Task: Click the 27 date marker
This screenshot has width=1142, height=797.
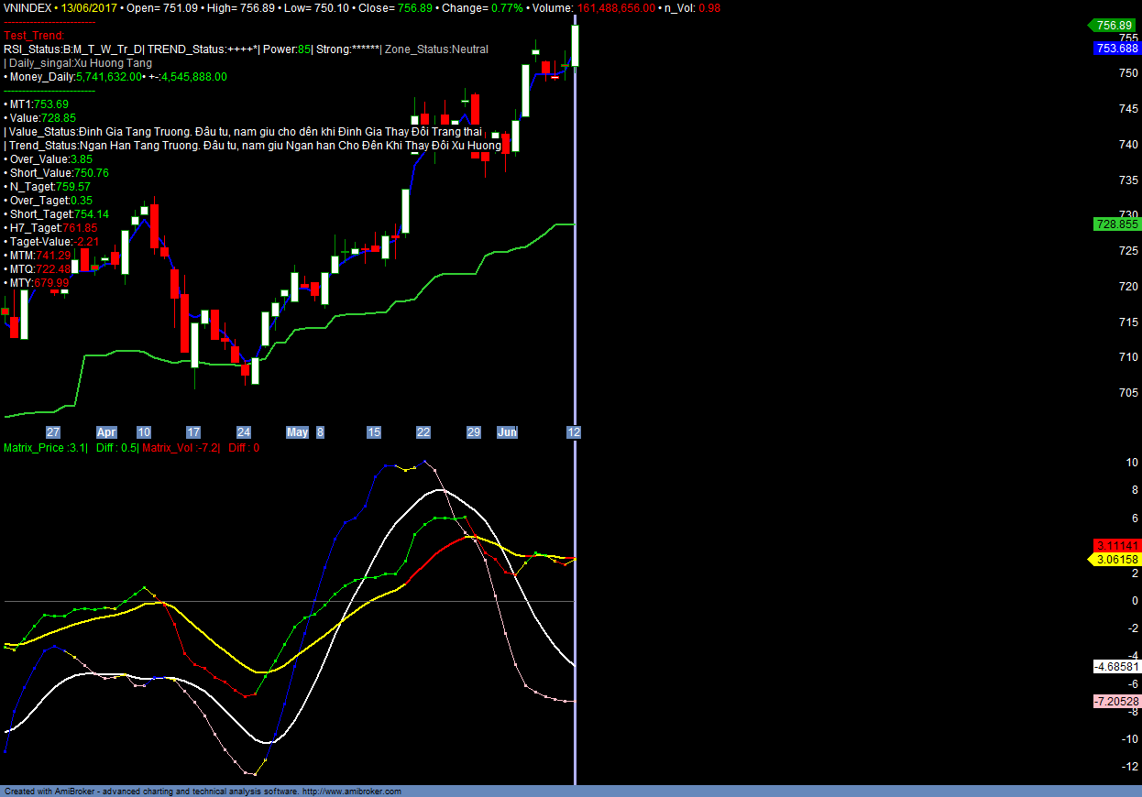Action: pyautogui.click(x=53, y=432)
